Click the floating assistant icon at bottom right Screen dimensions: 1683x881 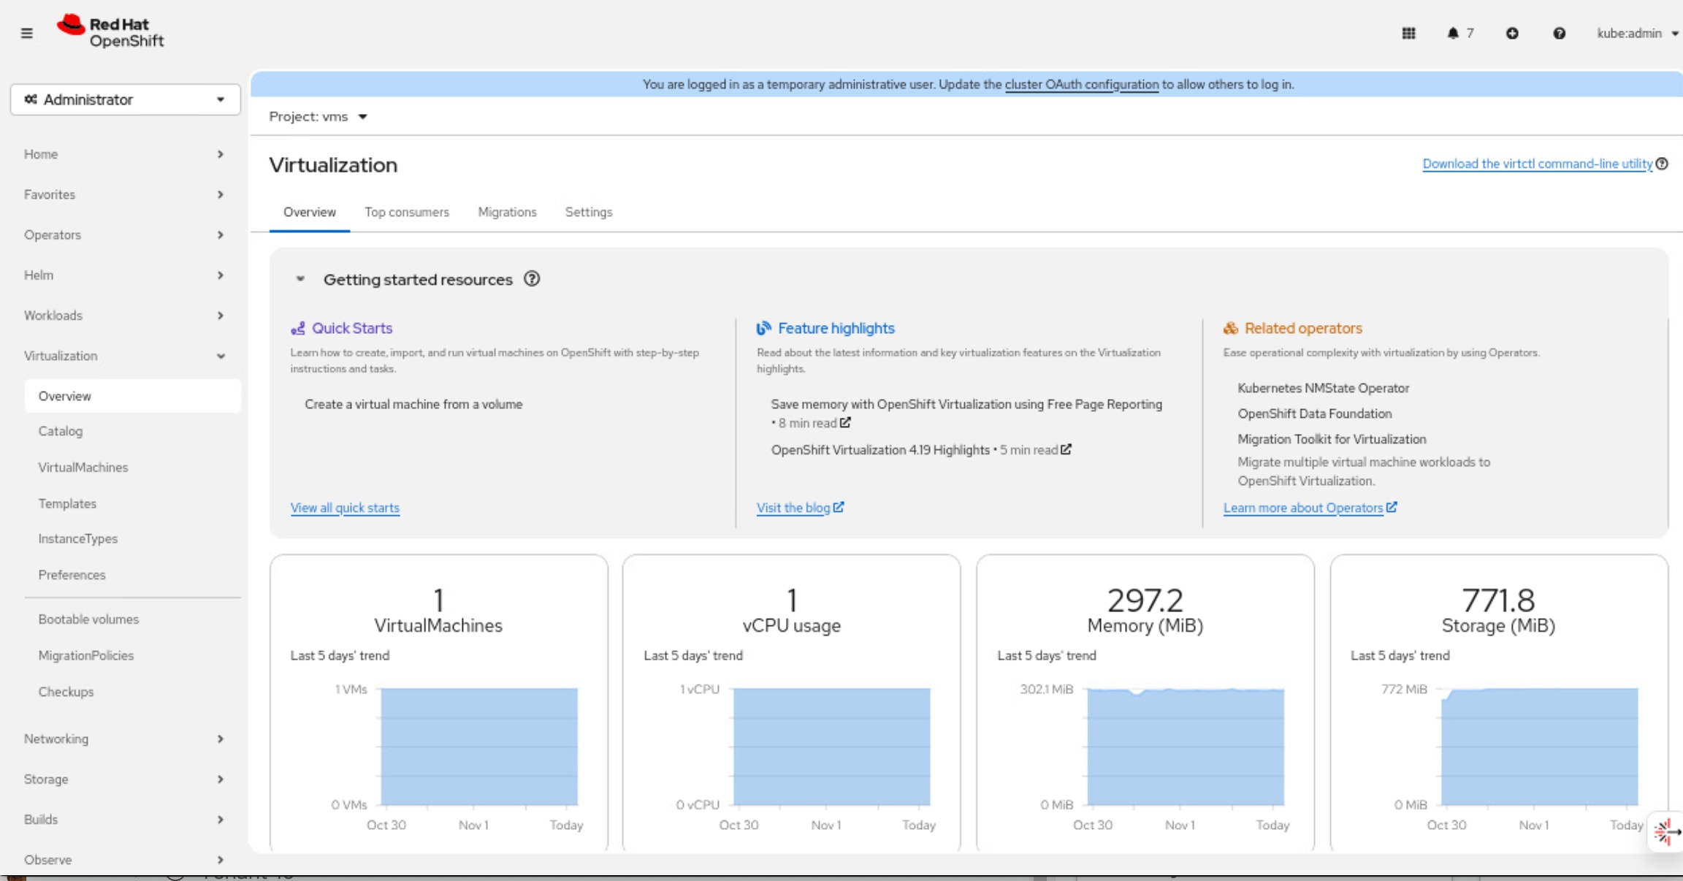(x=1665, y=831)
